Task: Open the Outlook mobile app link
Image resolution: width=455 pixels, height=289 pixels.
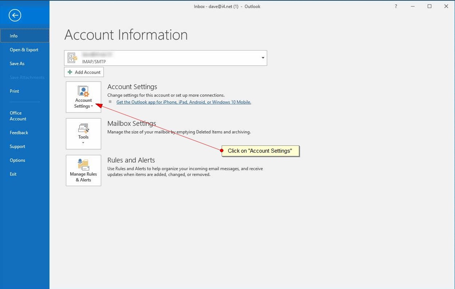Action: [184, 102]
